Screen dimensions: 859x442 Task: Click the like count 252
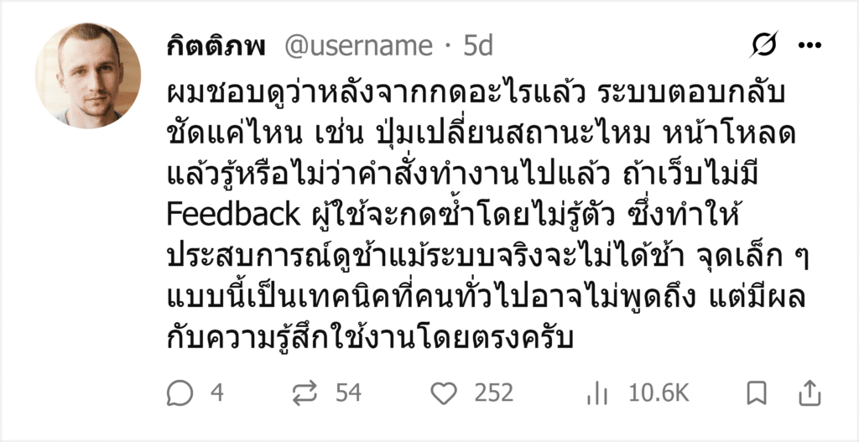(x=494, y=393)
